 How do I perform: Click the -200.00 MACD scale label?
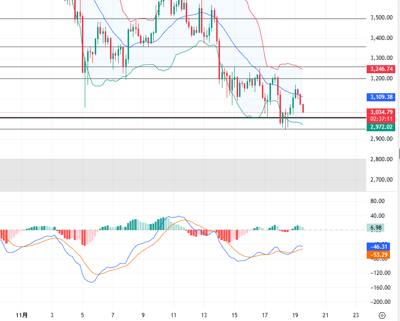point(381,302)
